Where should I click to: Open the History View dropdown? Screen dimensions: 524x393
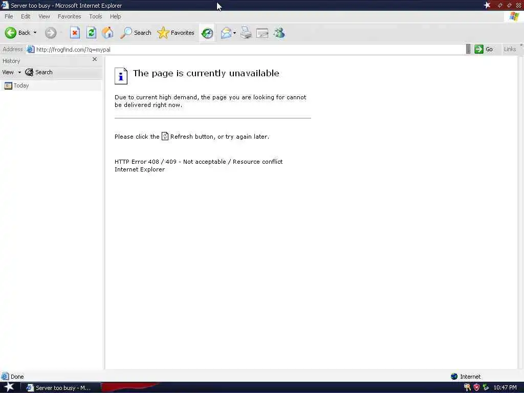[x=11, y=72]
